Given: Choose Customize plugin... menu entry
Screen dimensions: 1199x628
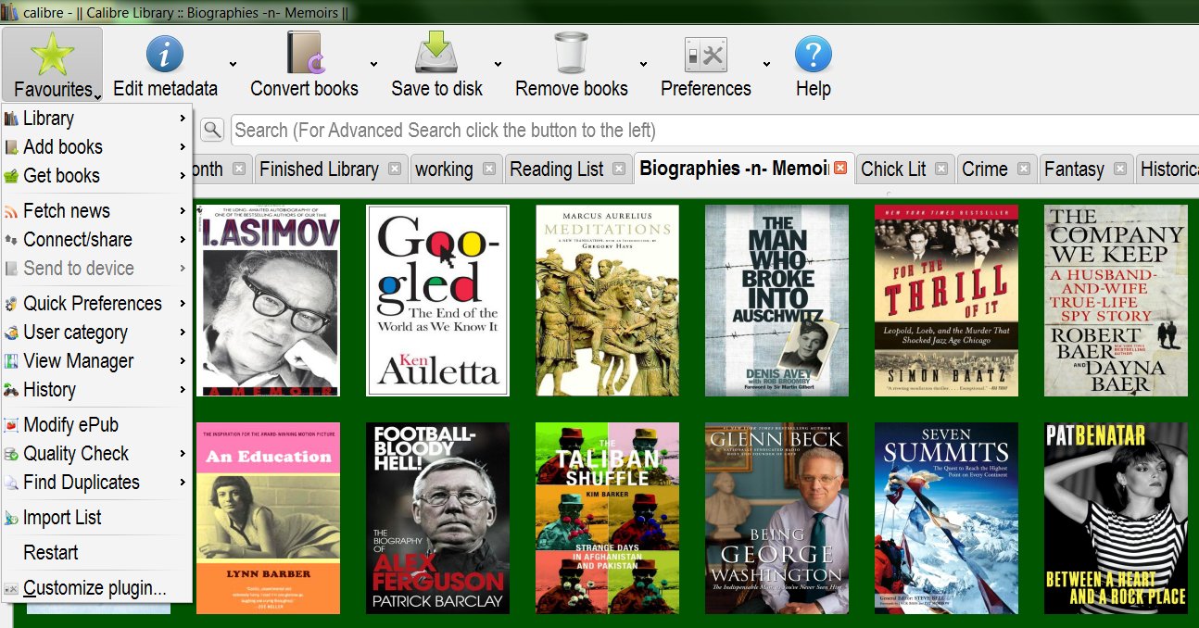Looking at the screenshot, I should point(97,588).
